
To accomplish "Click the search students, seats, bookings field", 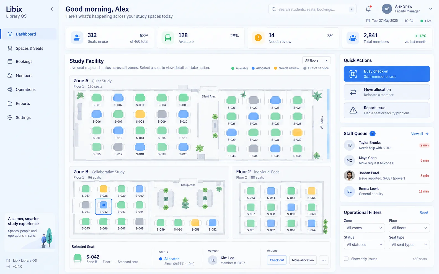I will pyautogui.click(x=312, y=9).
